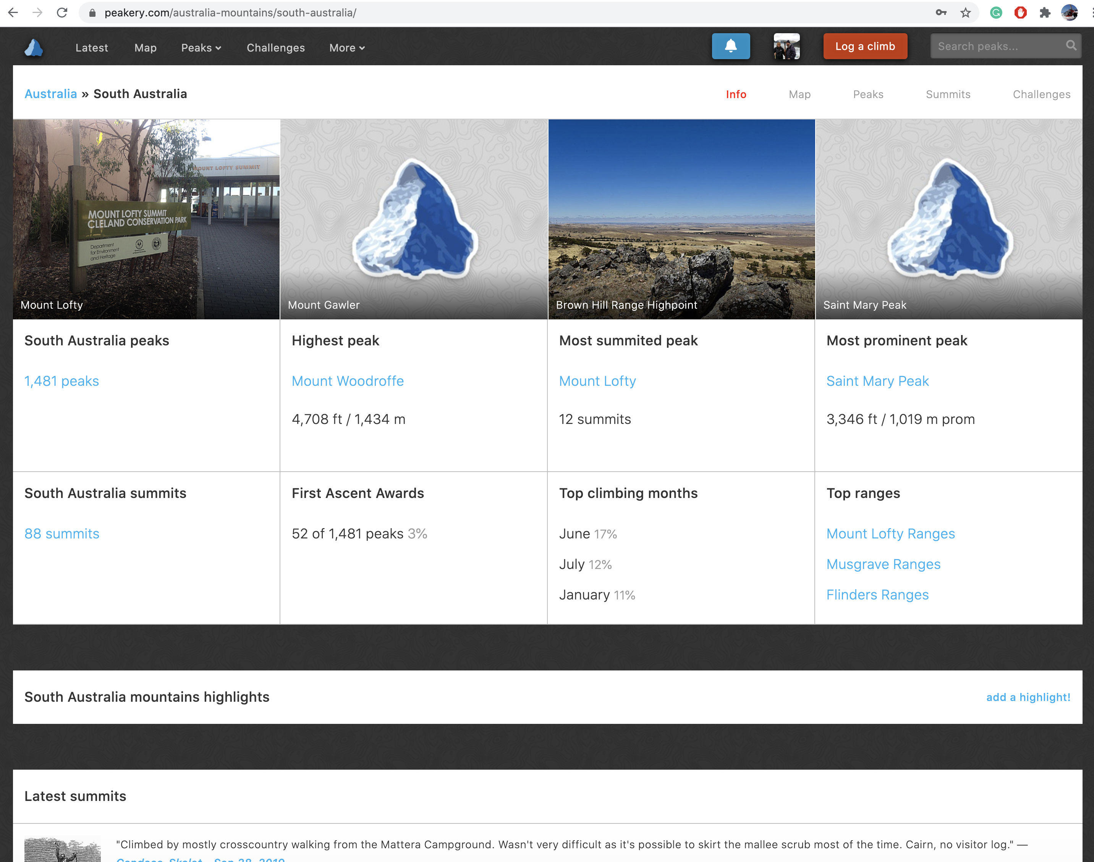Bookmark the page with the star icon
Viewport: 1094px width, 862px height.
pyautogui.click(x=965, y=13)
